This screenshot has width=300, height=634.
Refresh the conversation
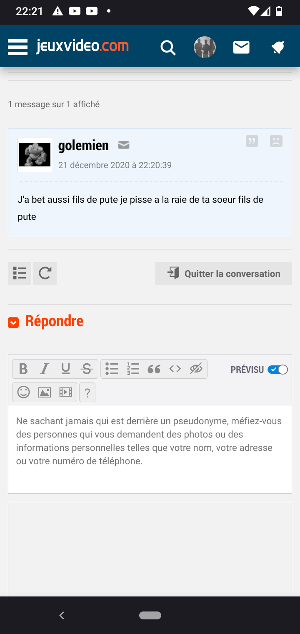click(x=45, y=274)
